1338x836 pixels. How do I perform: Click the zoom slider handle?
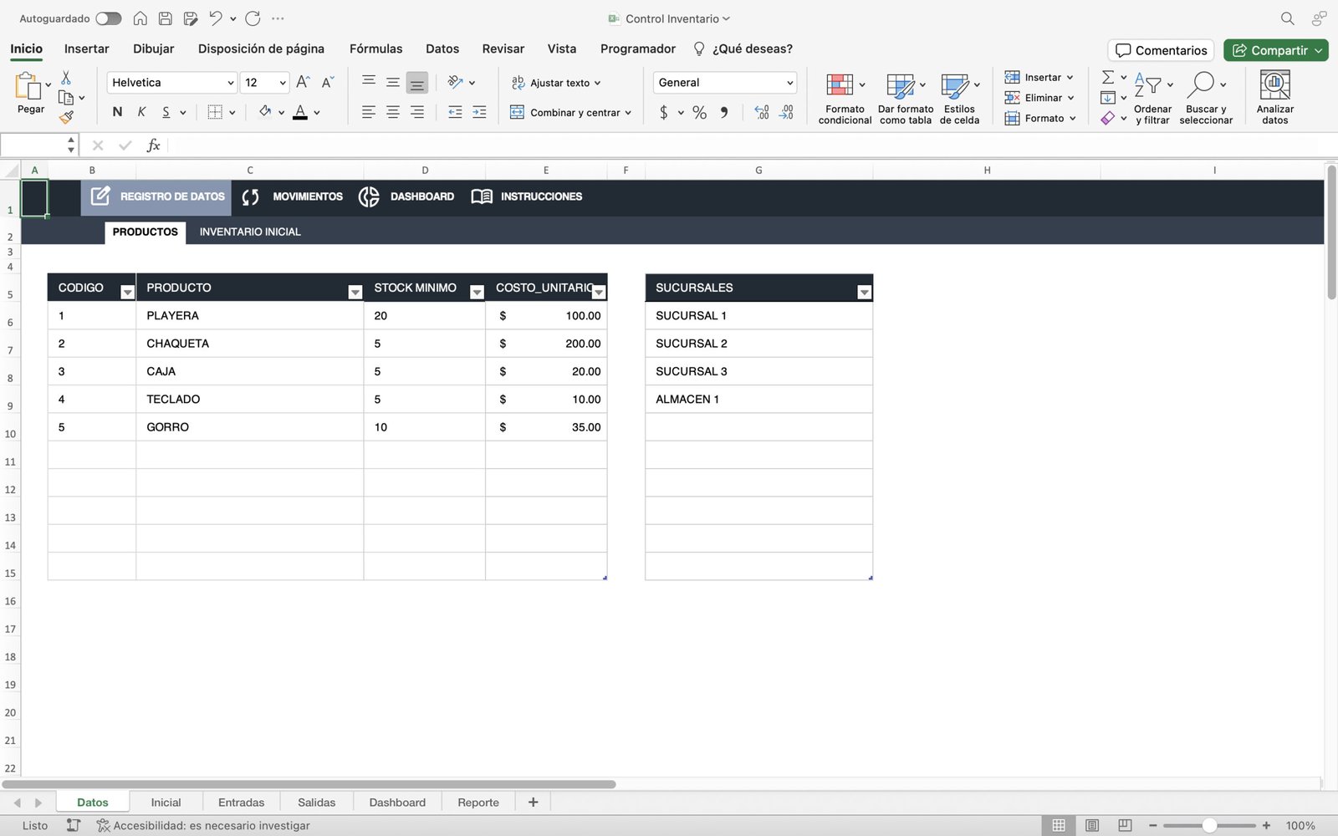point(1209,825)
